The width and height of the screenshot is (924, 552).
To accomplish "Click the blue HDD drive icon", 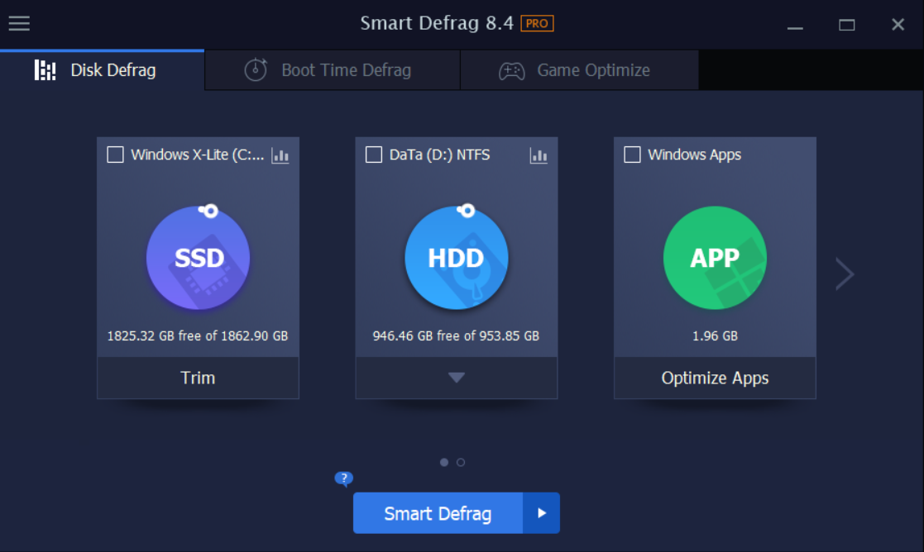I will [456, 258].
